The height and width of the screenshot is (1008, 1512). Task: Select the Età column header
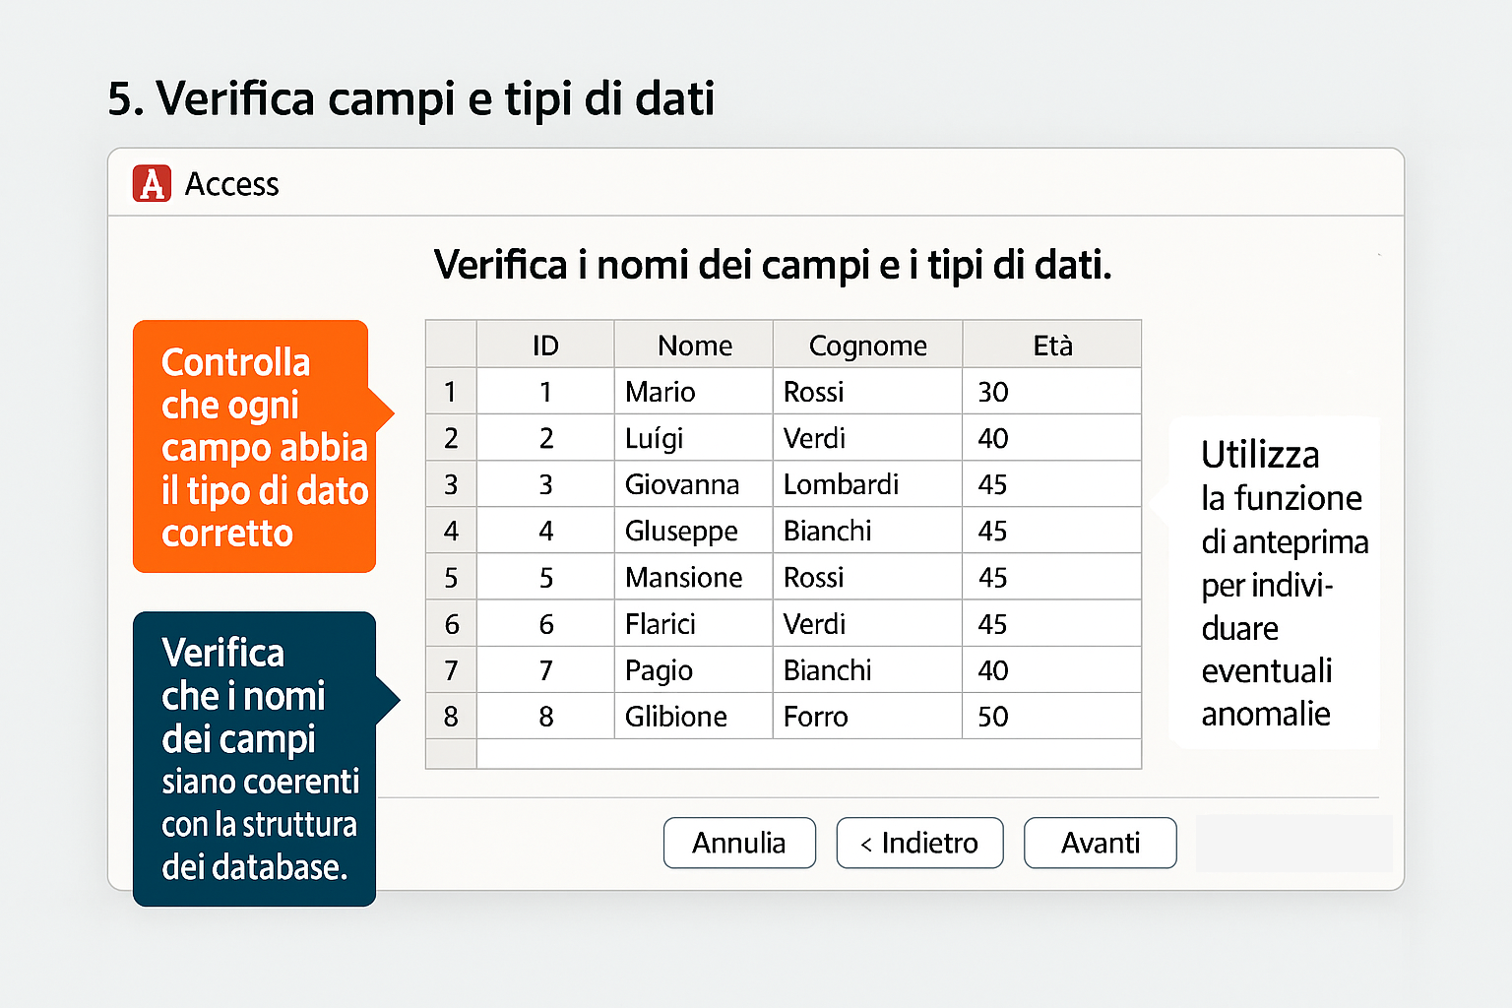1051,345
